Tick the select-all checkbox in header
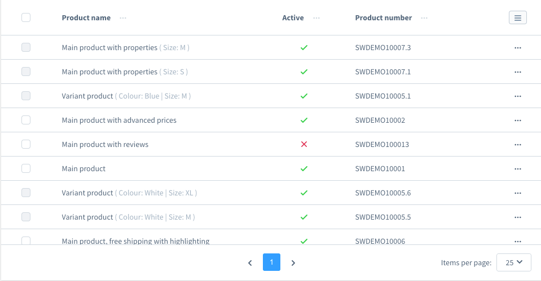 [x=26, y=17]
